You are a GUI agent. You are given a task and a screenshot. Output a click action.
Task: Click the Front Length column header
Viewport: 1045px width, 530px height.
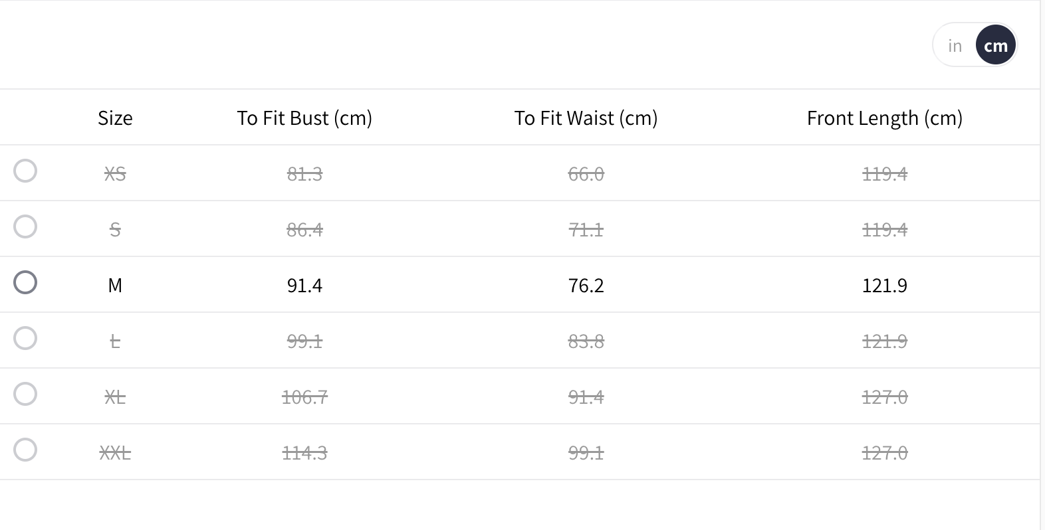884,118
